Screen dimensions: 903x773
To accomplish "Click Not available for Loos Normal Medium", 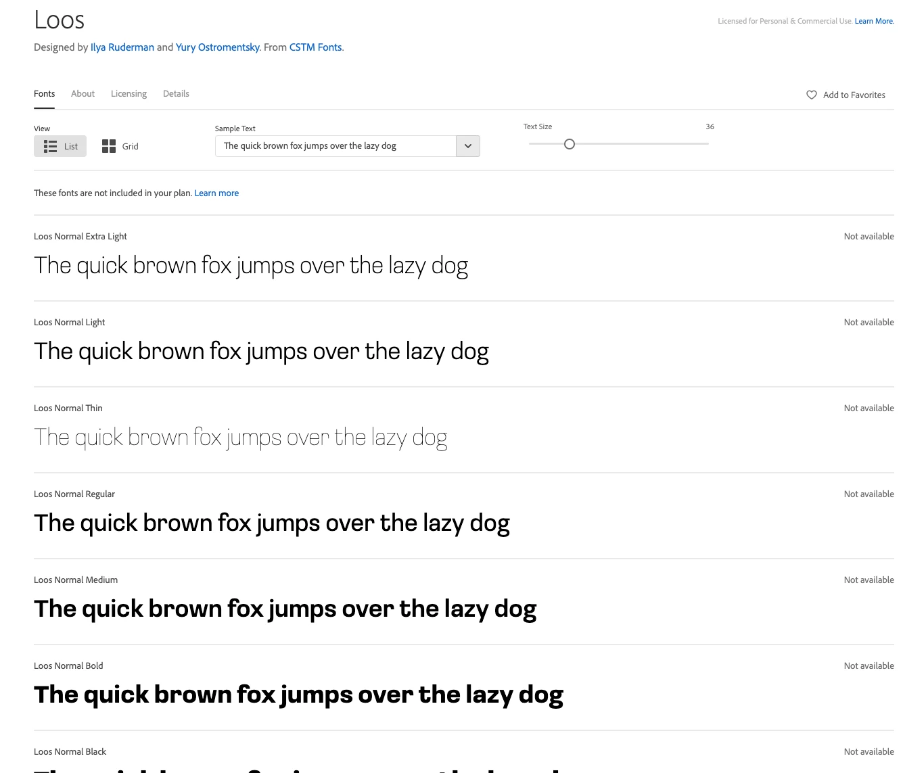I will coord(869,580).
